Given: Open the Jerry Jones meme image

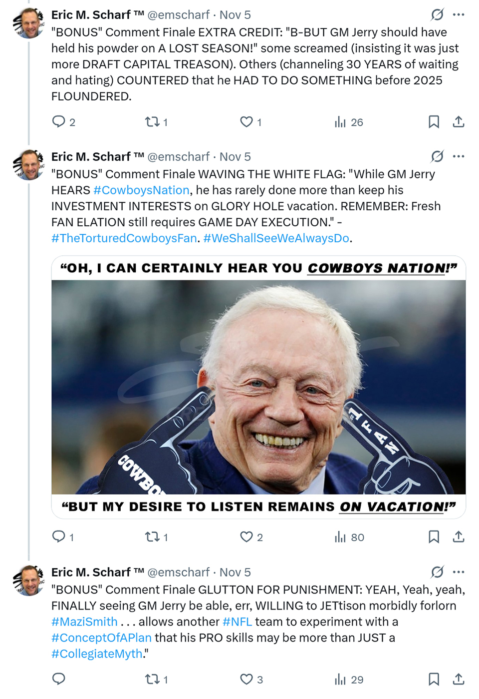Looking at the screenshot, I should pos(258,387).
